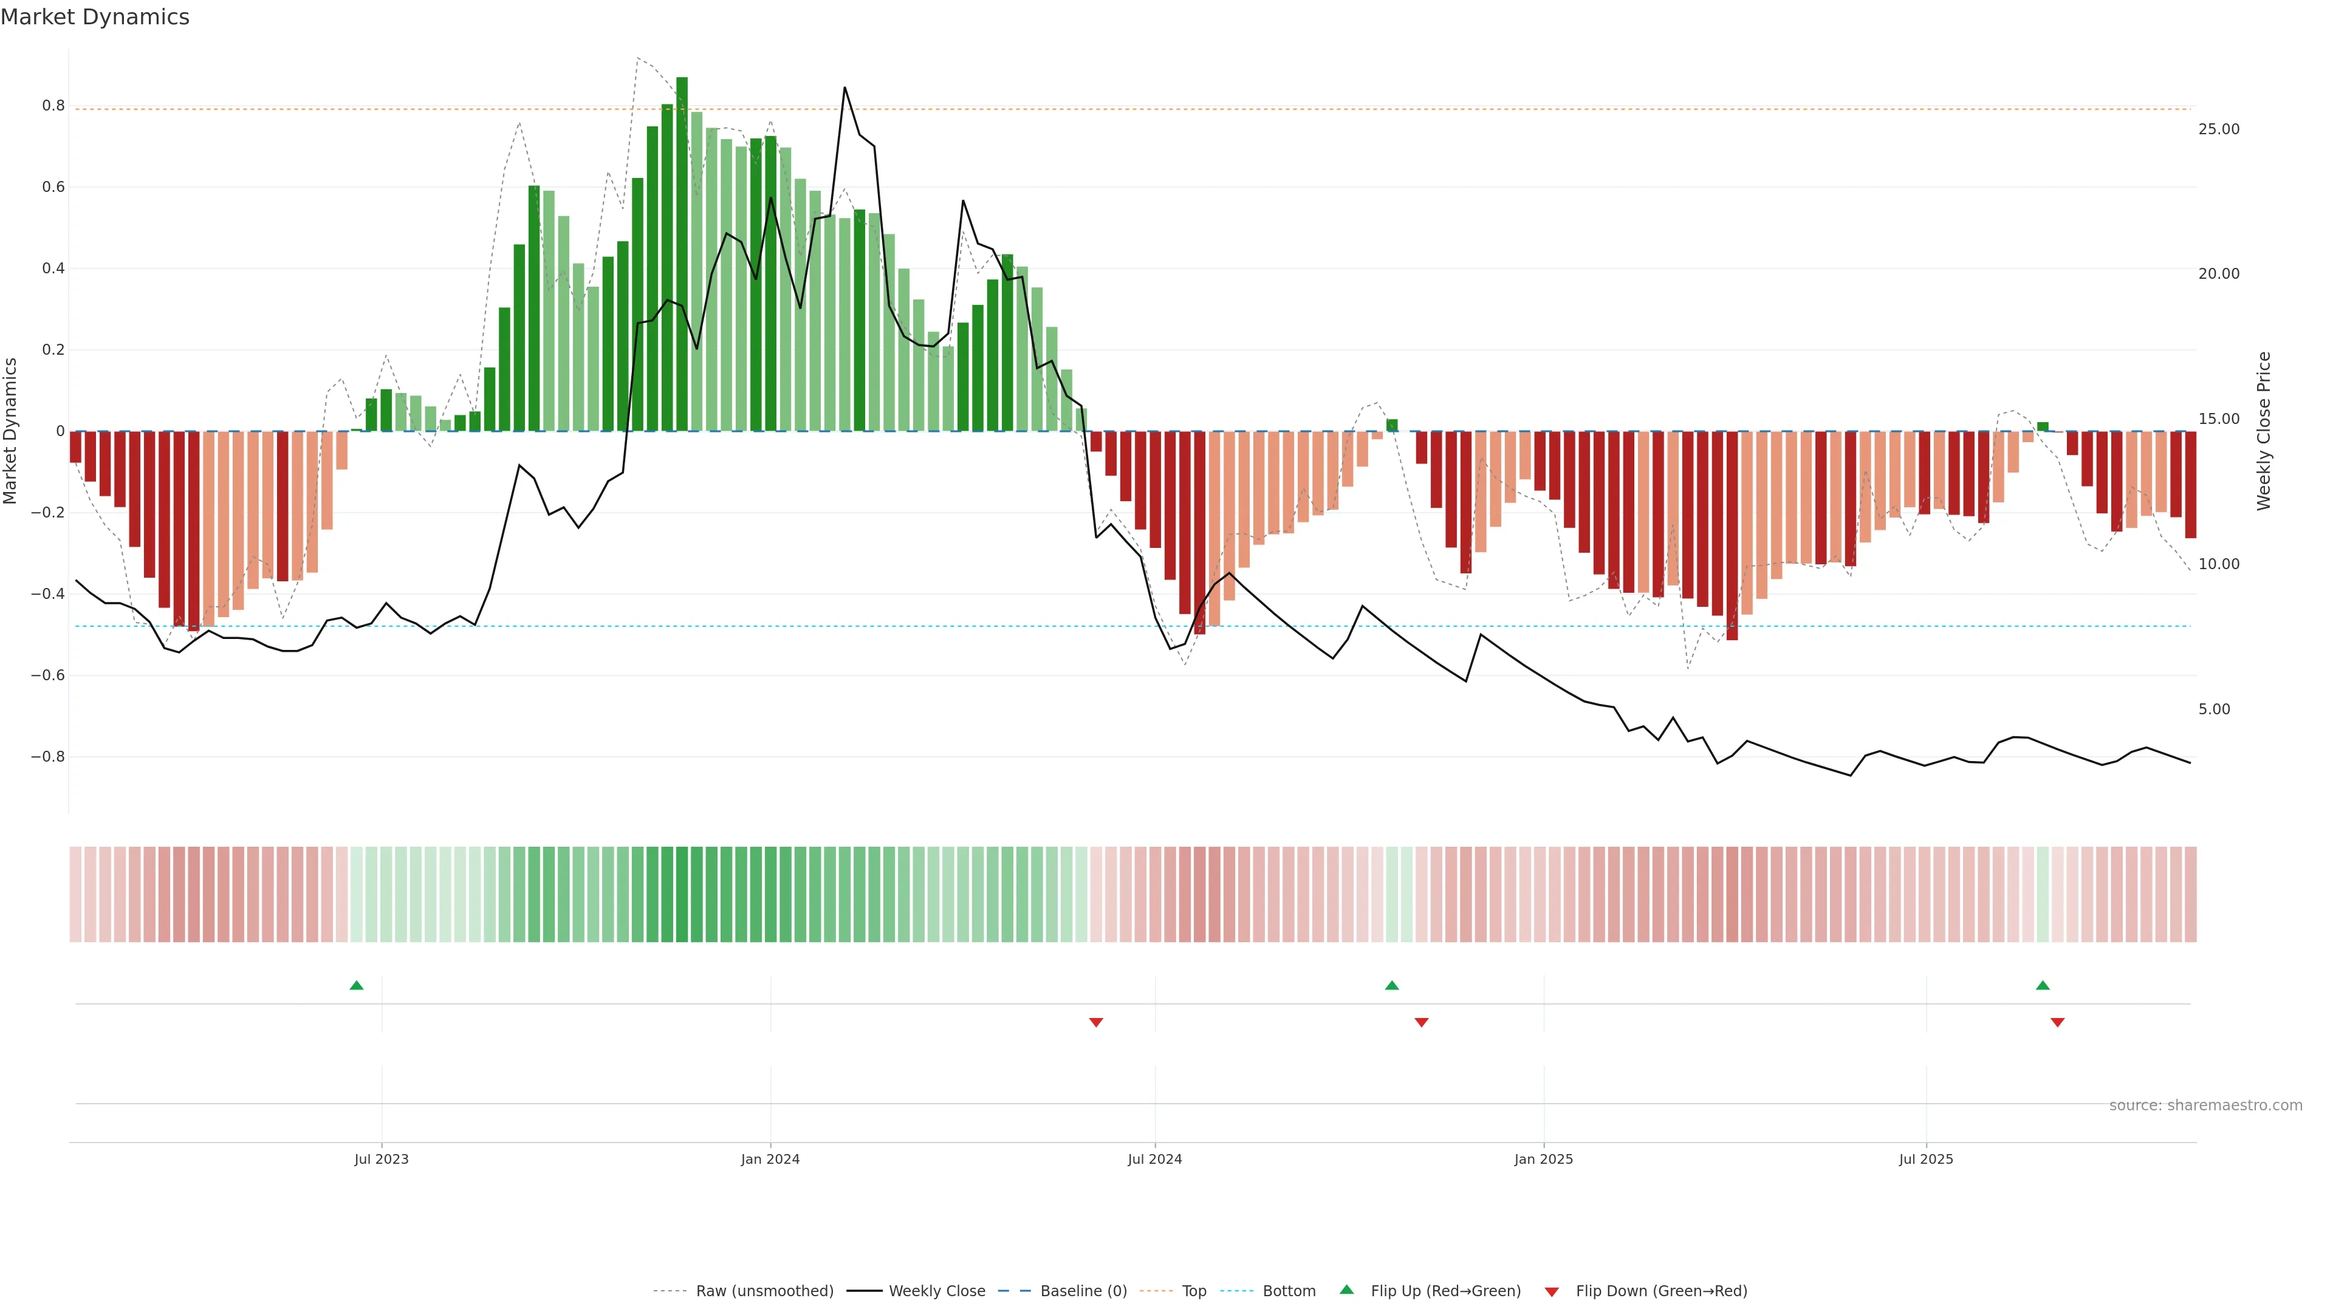This screenshot has height=1312, width=2333.
Task: Click the Jul 2025 x-axis label
Action: 1925,1159
